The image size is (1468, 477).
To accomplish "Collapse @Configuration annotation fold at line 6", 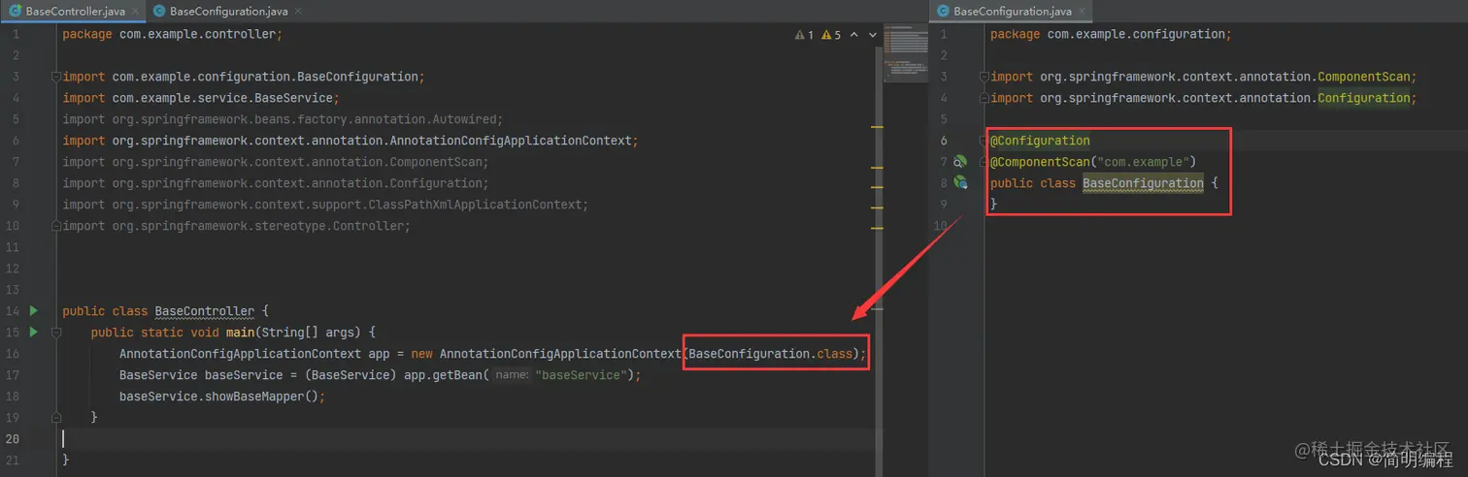I will (x=984, y=141).
